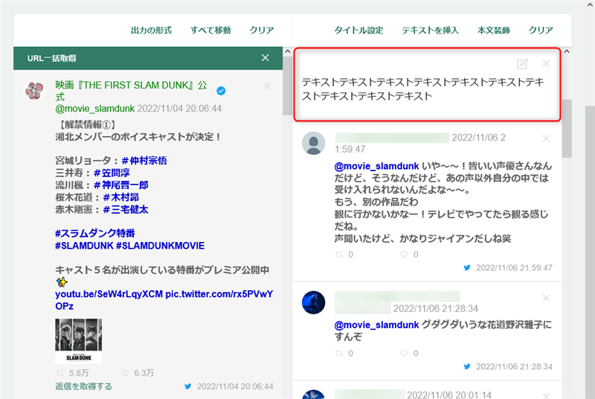The width and height of the screenshot is (595, 399).
Task: Select the テキストテキスト inserted text content
Action: pyautogui.click(x=422, y=89)
